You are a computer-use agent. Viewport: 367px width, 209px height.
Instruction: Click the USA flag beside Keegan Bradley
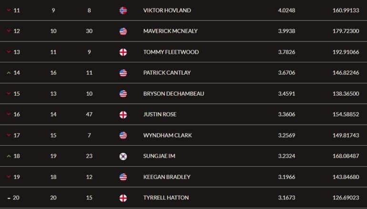click(123, 177)
